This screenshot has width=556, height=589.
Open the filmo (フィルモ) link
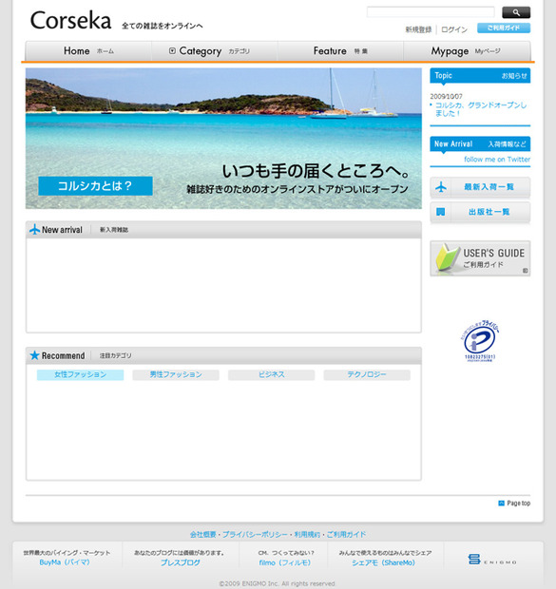(284, 562)
